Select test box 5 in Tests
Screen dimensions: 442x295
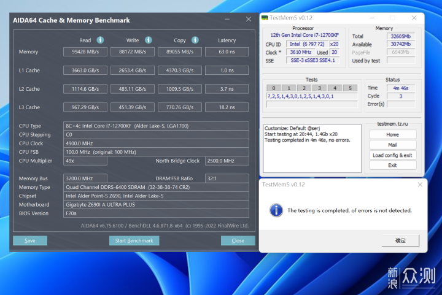click(x=350, y=88)
